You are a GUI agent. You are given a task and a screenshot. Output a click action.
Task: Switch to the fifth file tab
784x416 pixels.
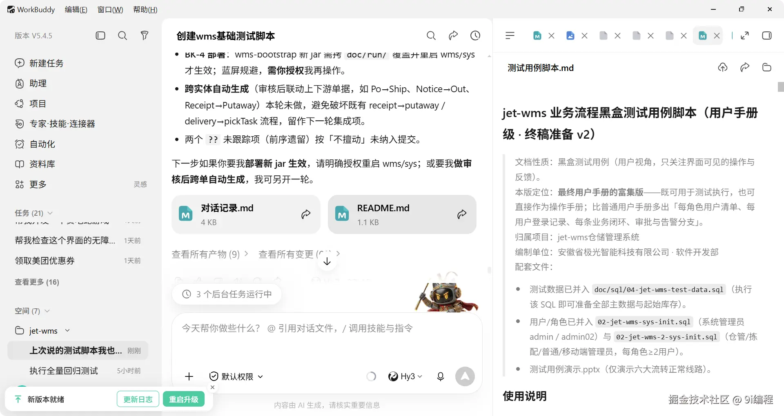[x=670, y=35]
